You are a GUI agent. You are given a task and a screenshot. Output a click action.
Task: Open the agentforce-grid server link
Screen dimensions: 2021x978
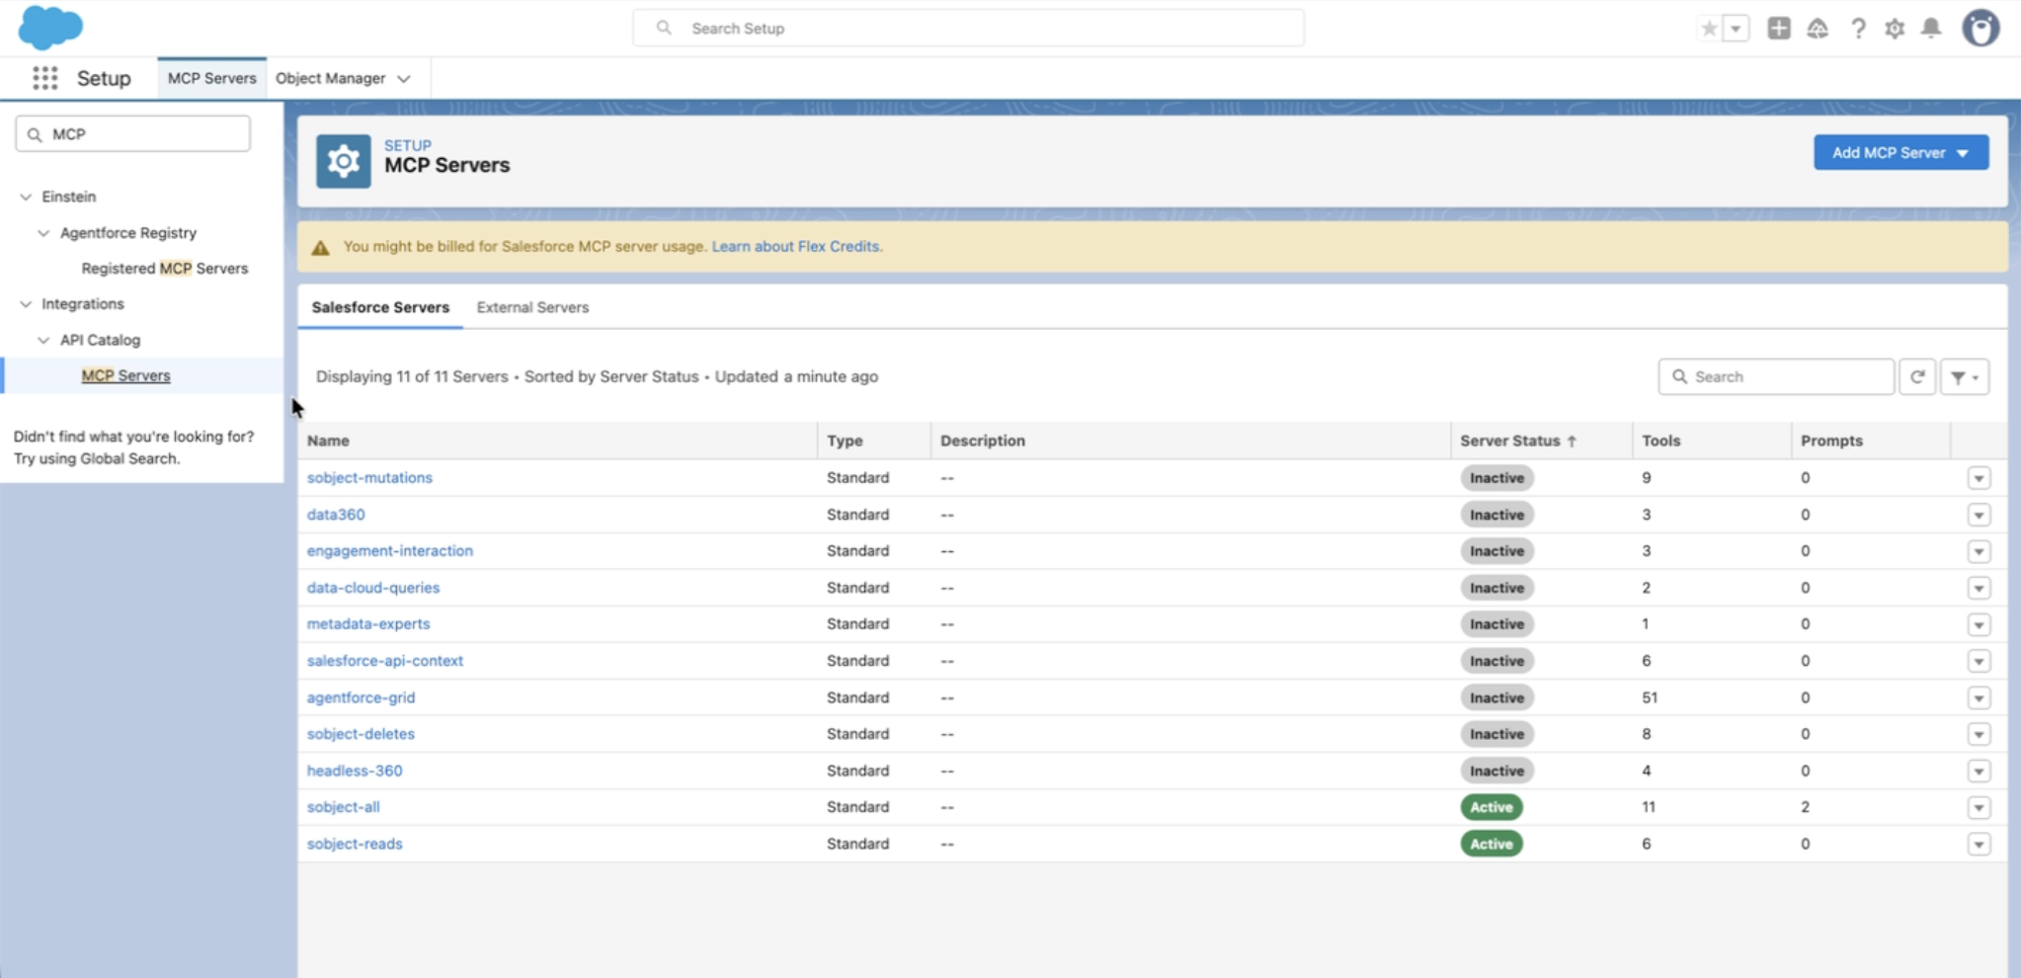[361, 697]
